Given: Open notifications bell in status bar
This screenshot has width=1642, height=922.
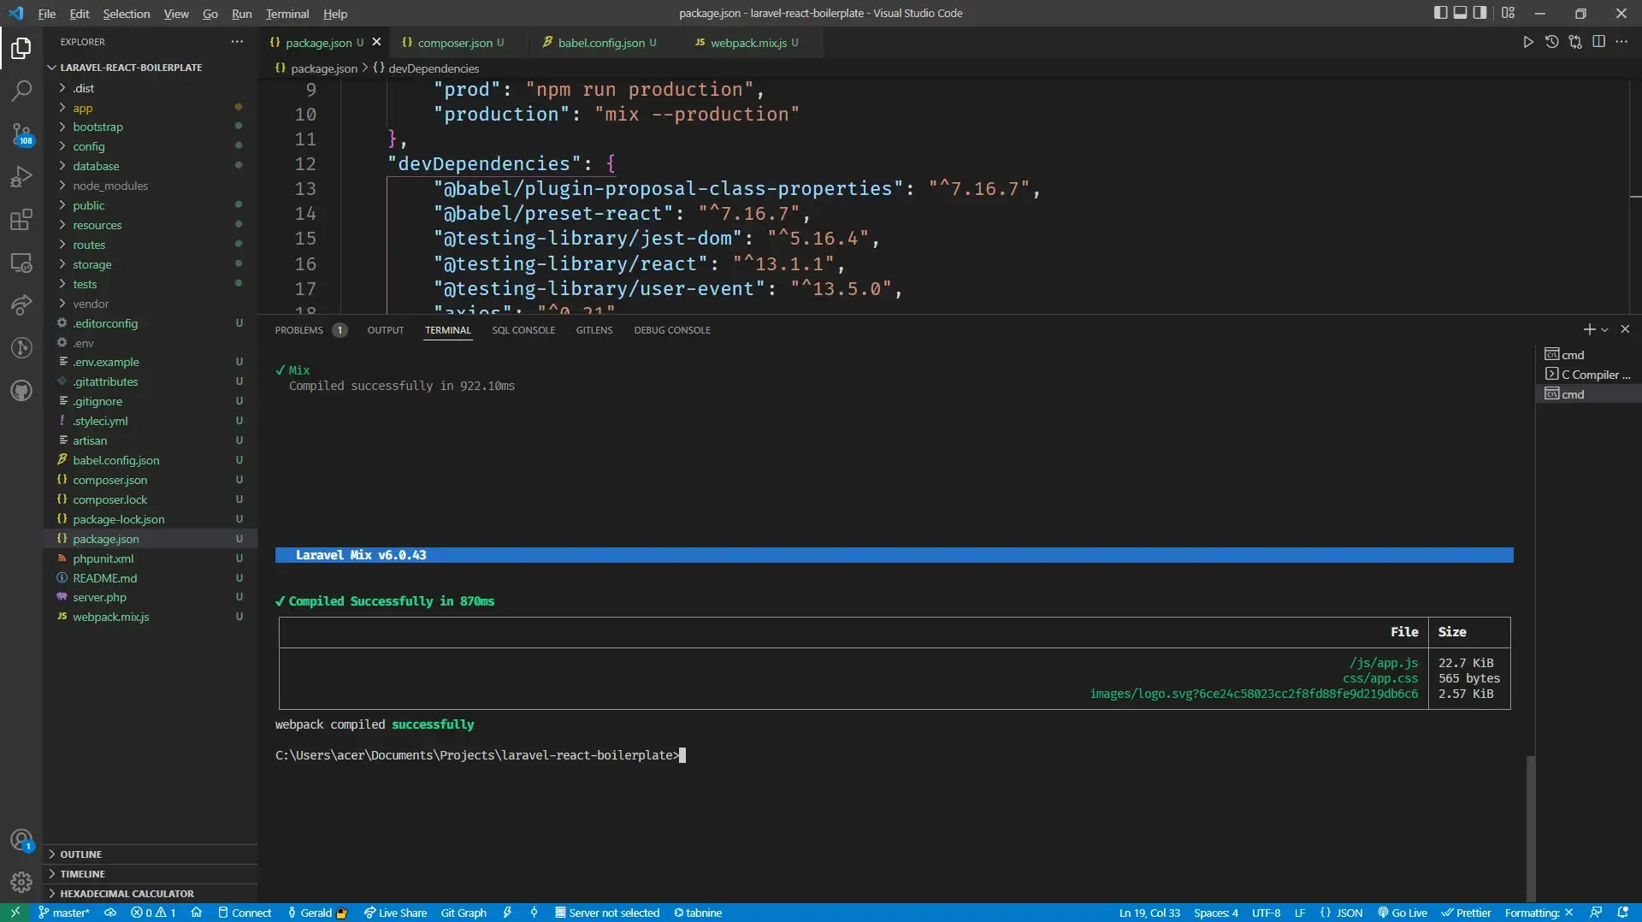Looking at the screenshot, I should pos(1622,913).
